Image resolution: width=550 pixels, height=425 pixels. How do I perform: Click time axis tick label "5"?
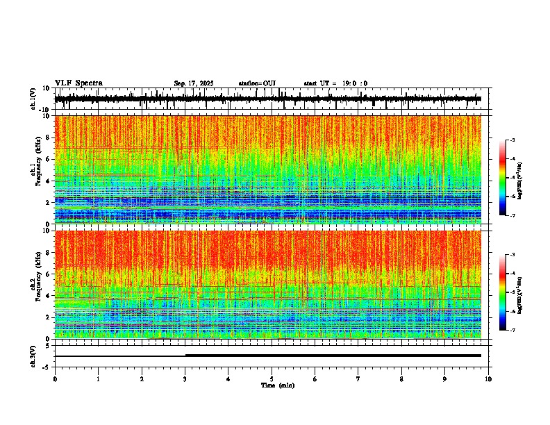point(272,379)
